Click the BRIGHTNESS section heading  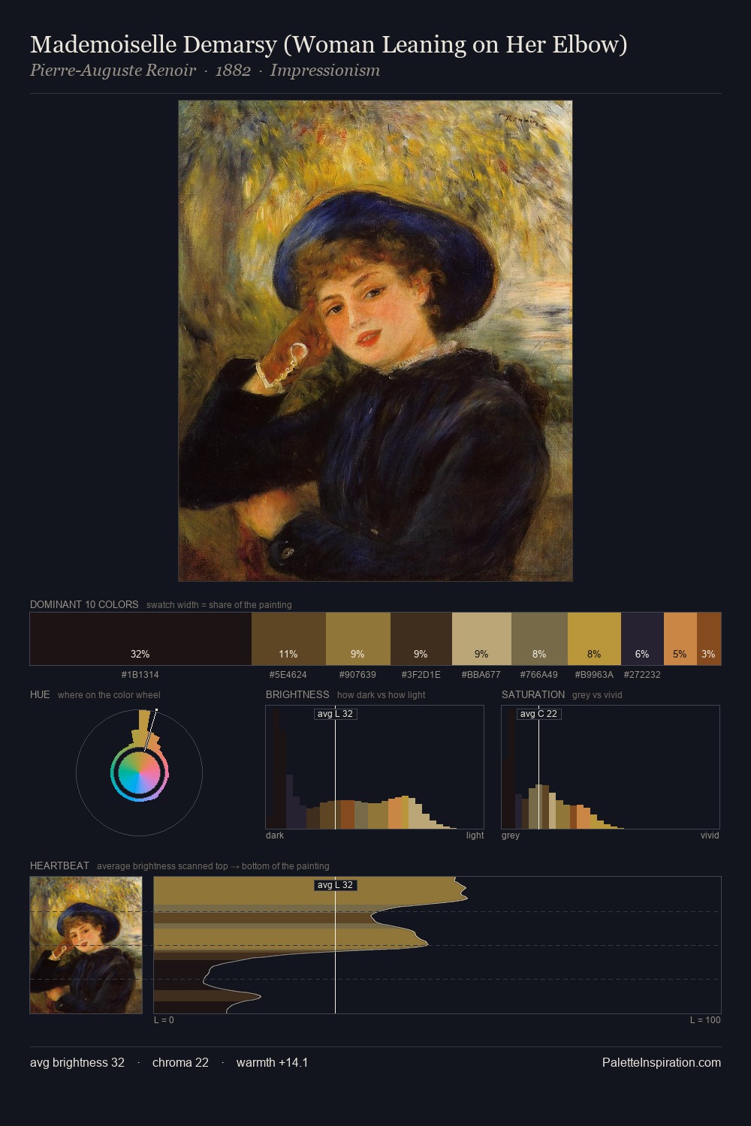click(297, 694)
